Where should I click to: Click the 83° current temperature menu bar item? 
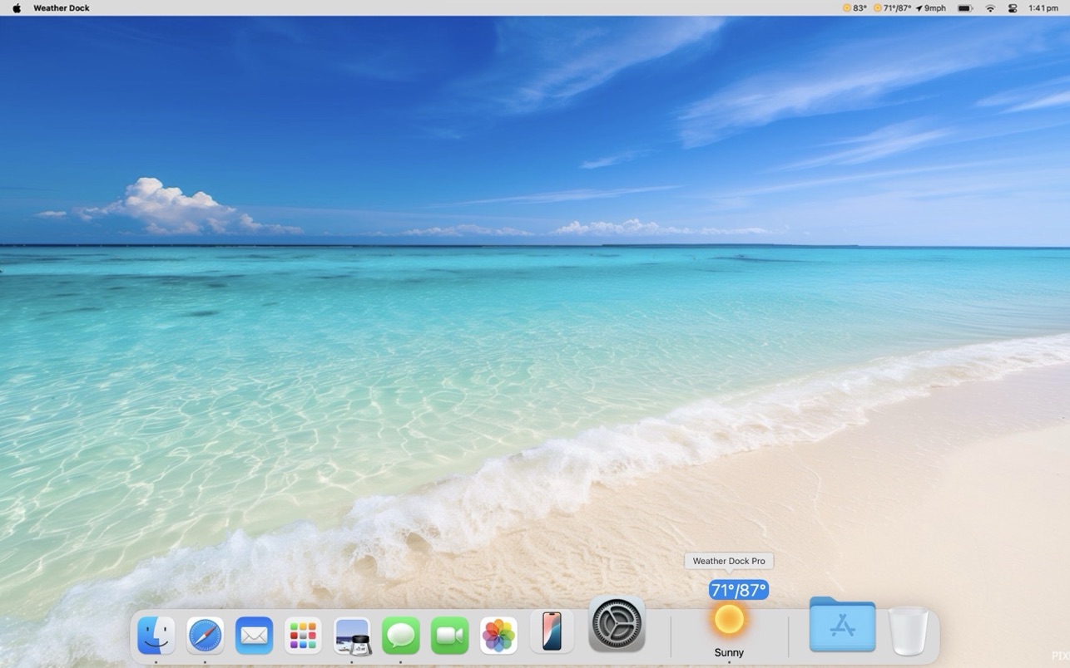pos(855,8)
